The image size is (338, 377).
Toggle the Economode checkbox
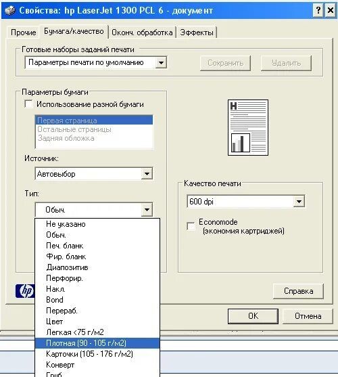click(x=191, y=226)
